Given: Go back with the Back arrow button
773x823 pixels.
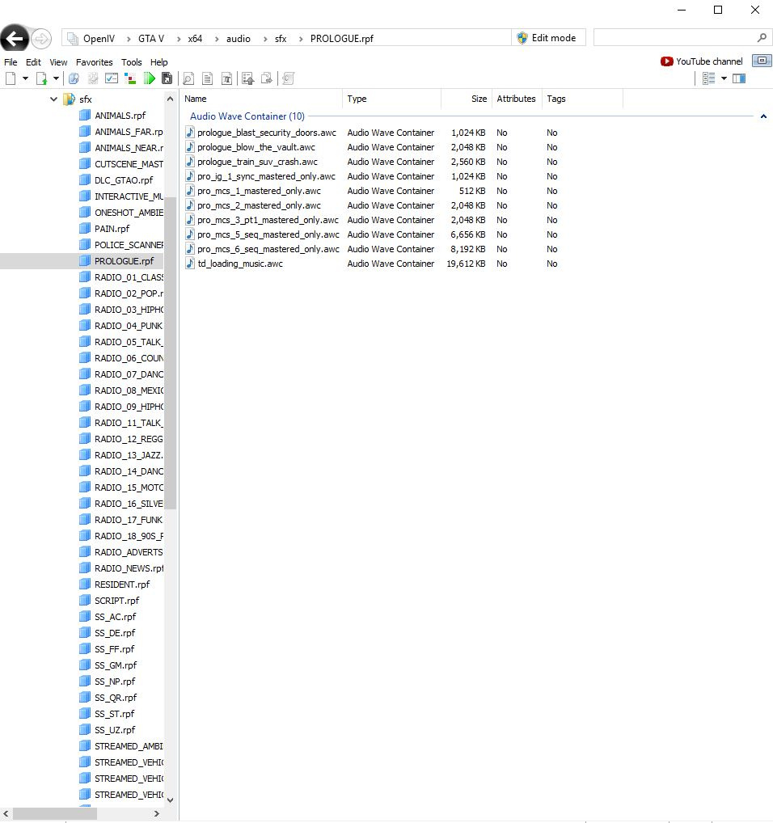Looking at the screenshot, I should click(15, 38).
